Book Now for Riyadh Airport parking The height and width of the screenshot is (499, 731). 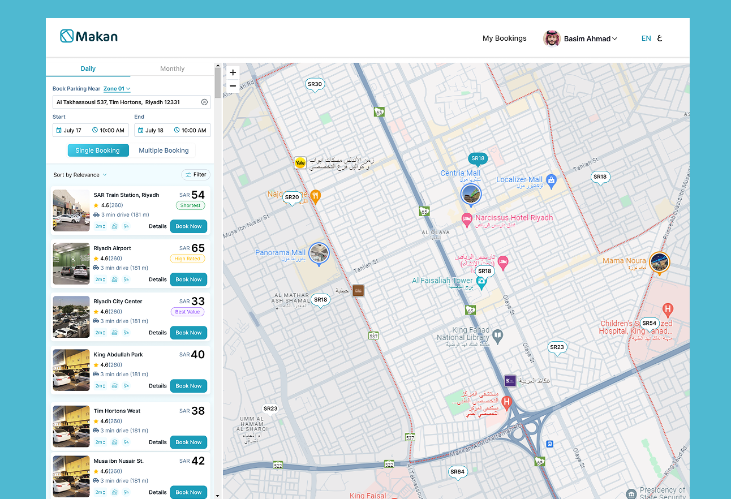click(188, 279)
